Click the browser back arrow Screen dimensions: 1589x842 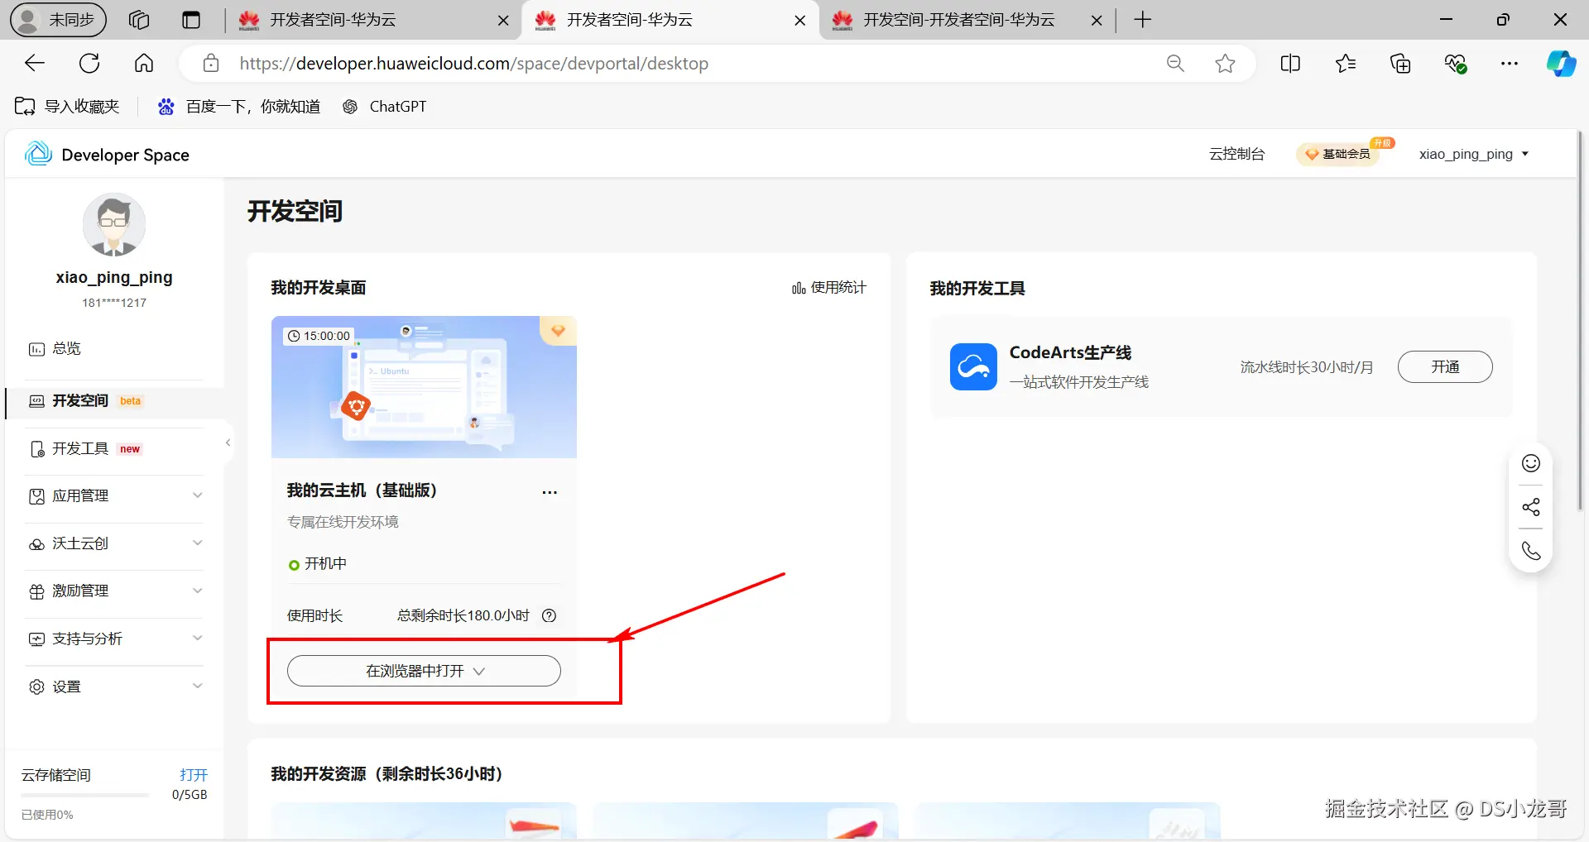click(35, 63)
